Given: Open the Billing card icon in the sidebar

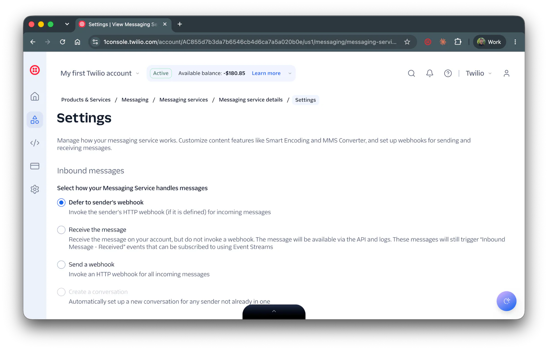Looking at the screenshot, I should tap(35, 166).
